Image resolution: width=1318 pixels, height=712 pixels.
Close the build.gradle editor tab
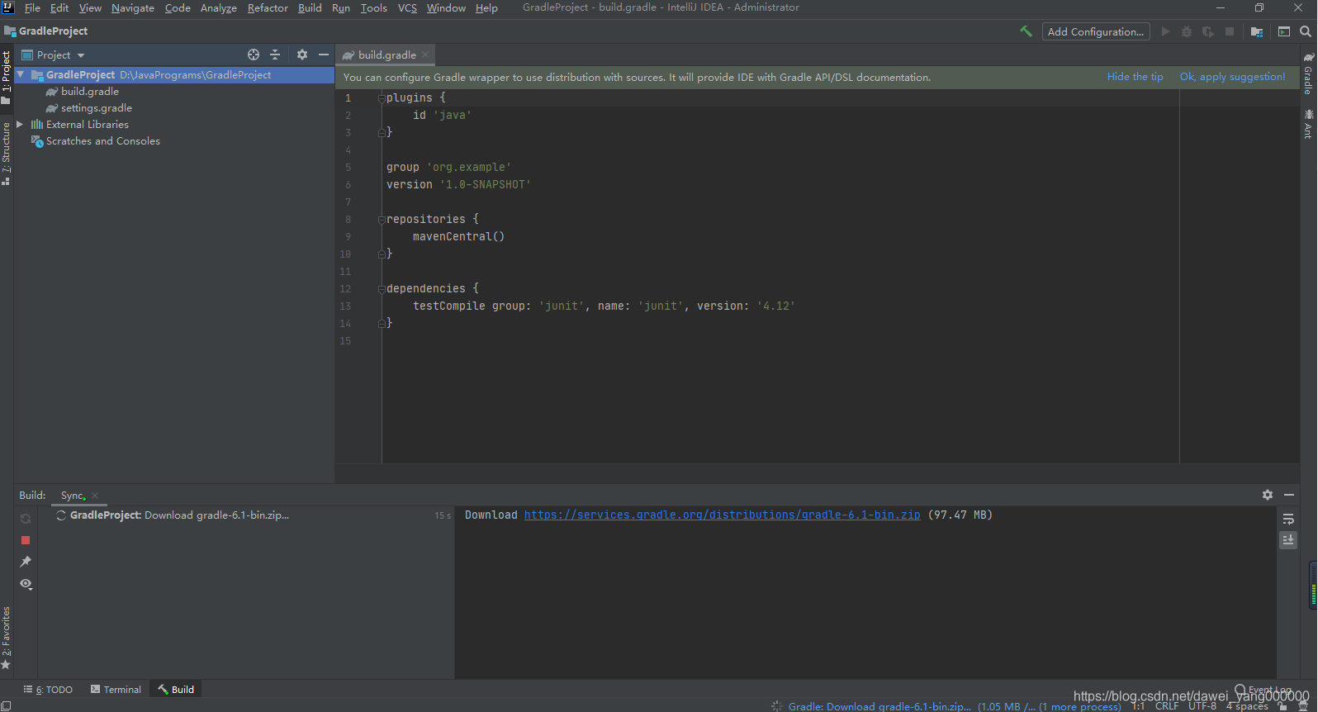click(x=425, y=55)
